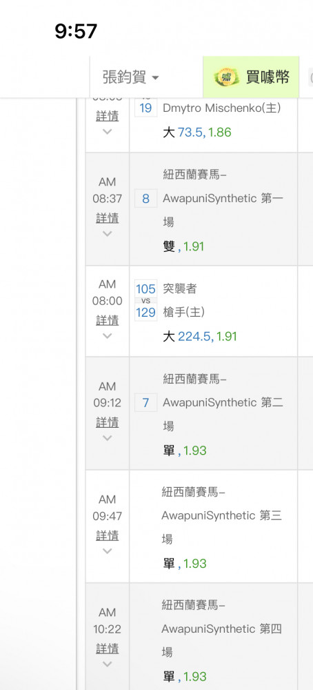Tap the 買噓幣 coin icon

pos(225,77)
